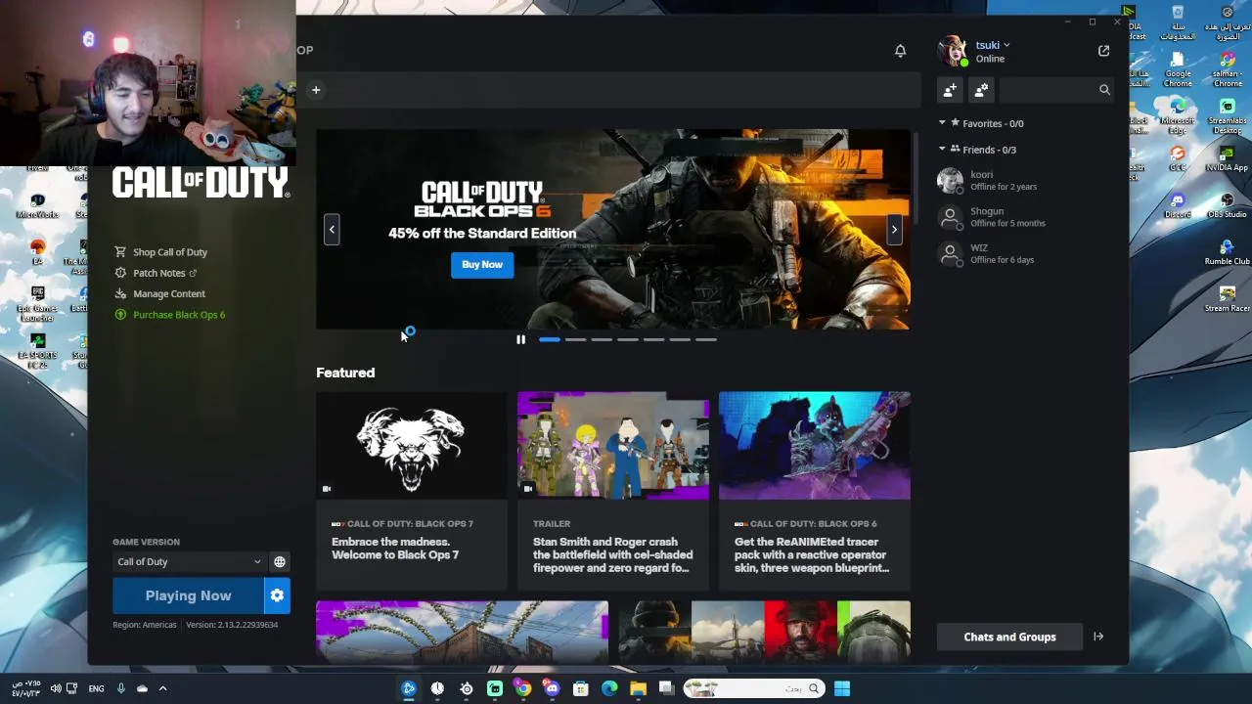Click tsuki profile avatar

tap(952, 51)
